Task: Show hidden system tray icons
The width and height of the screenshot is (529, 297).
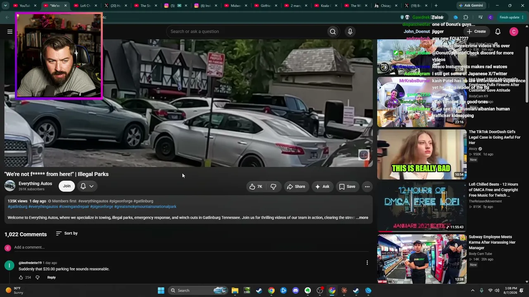Action: [473, 290]
